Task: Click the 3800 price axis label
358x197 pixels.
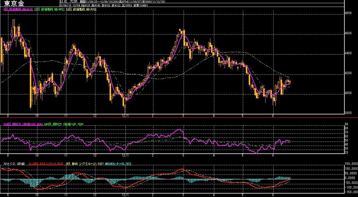Action: (x=348, y=113)
